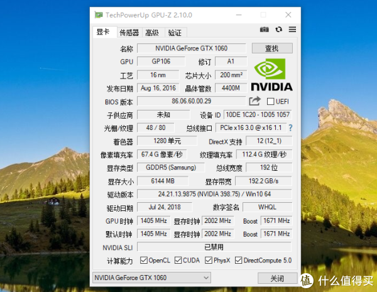377x292 pixels.
Task: Click the memory type GDDR5 (Samsung)
Action: 171,168
